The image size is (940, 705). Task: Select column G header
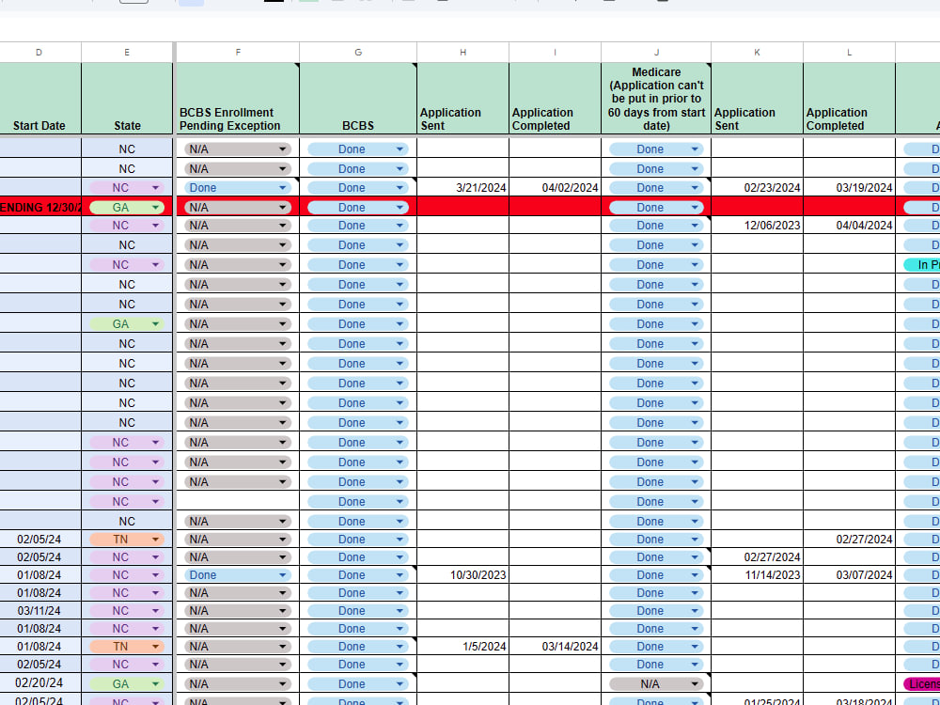pos(358,53)
